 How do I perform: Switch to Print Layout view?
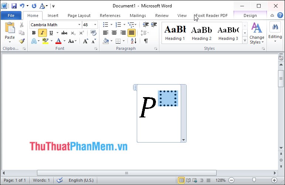(181, 180)
